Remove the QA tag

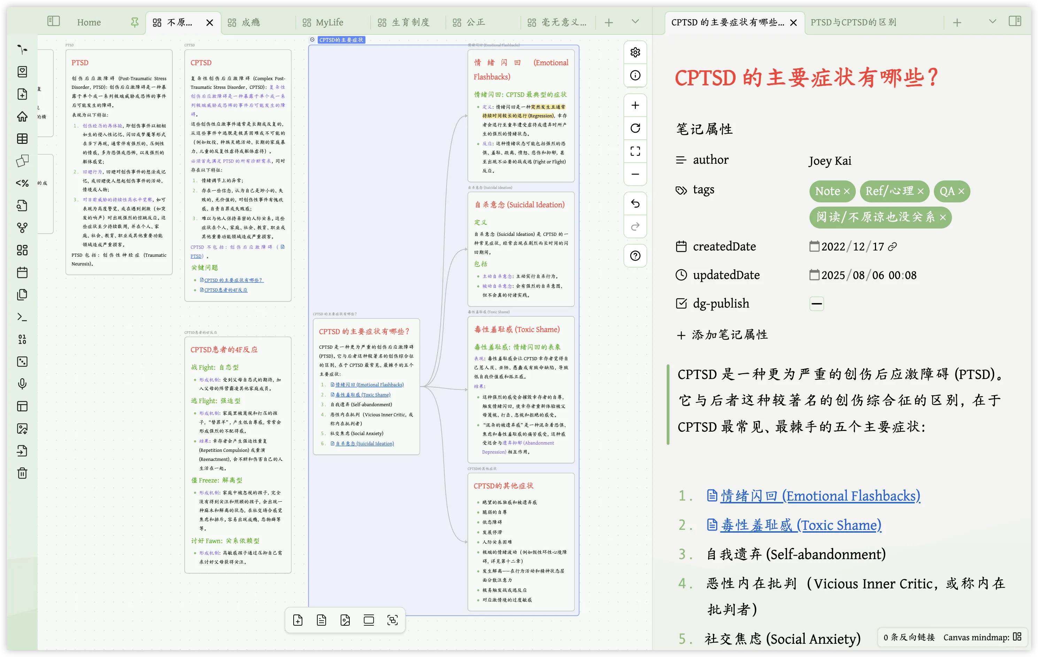[x=961, y=191]
